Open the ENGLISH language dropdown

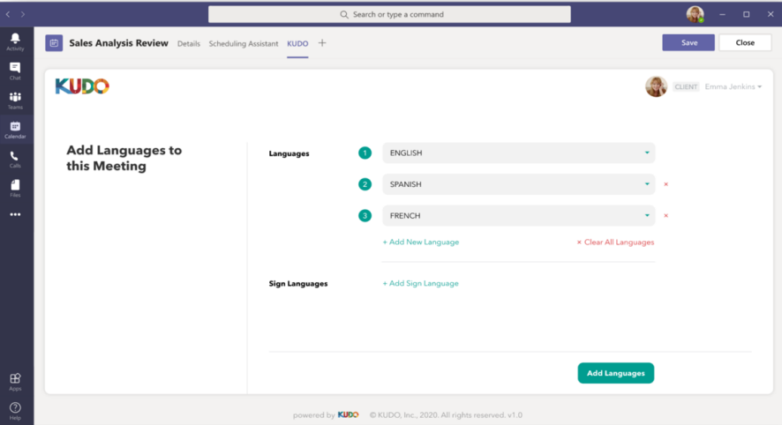519,153
